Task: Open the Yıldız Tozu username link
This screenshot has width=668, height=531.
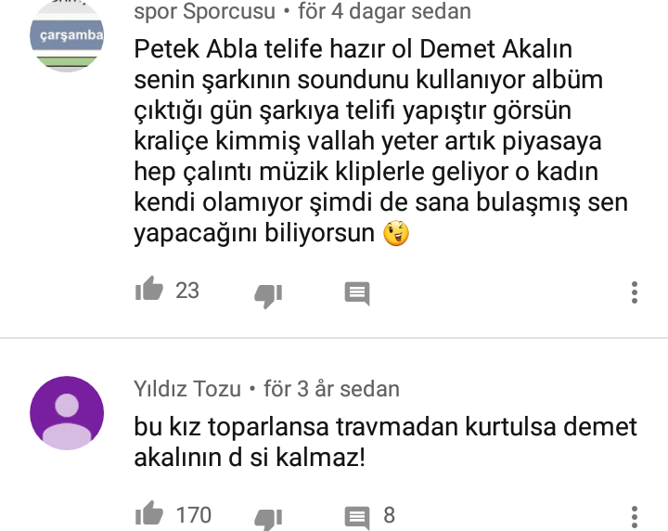Action: [x=187, y=389]
